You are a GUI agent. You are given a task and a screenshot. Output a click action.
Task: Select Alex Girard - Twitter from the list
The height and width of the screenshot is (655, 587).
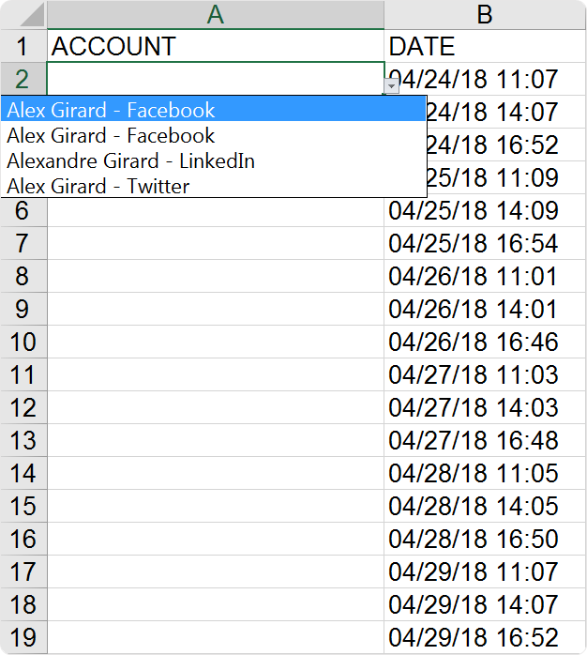pos(214,187)
